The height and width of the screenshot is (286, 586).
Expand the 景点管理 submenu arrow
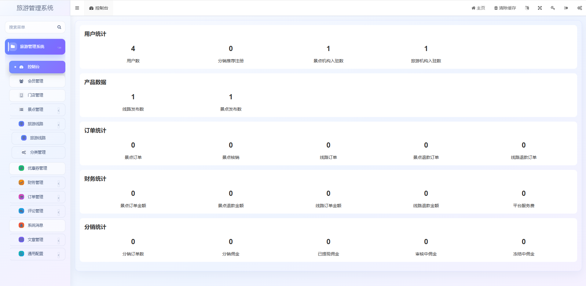[59, 110]
